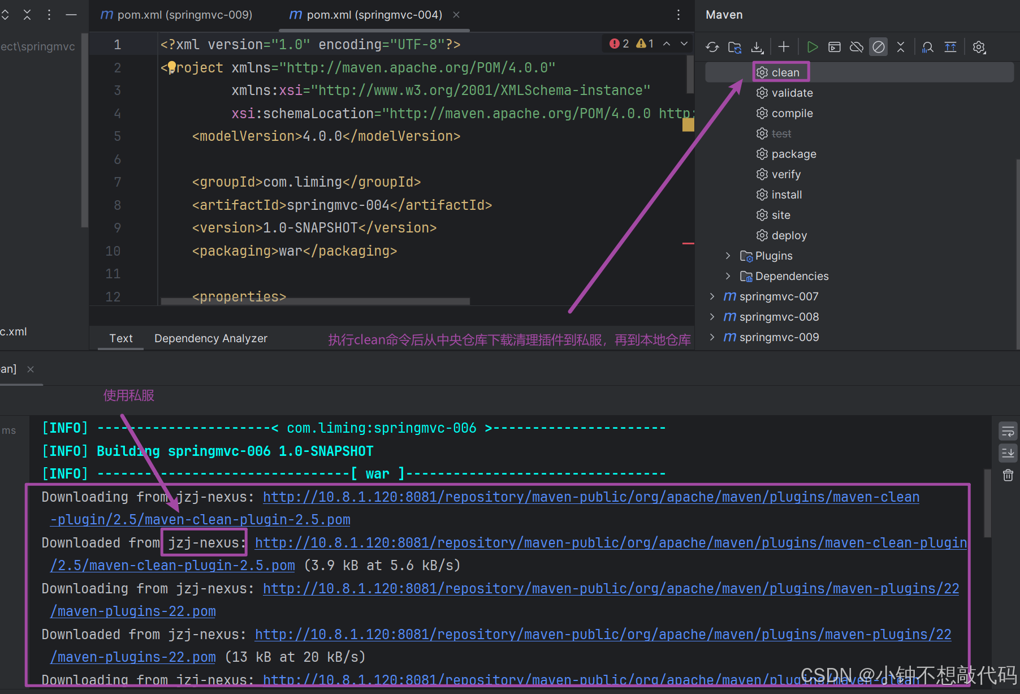Screen dimensions: 1020x694
Task: Open the Dependency Analyzer tab
Action: (210, 338)
